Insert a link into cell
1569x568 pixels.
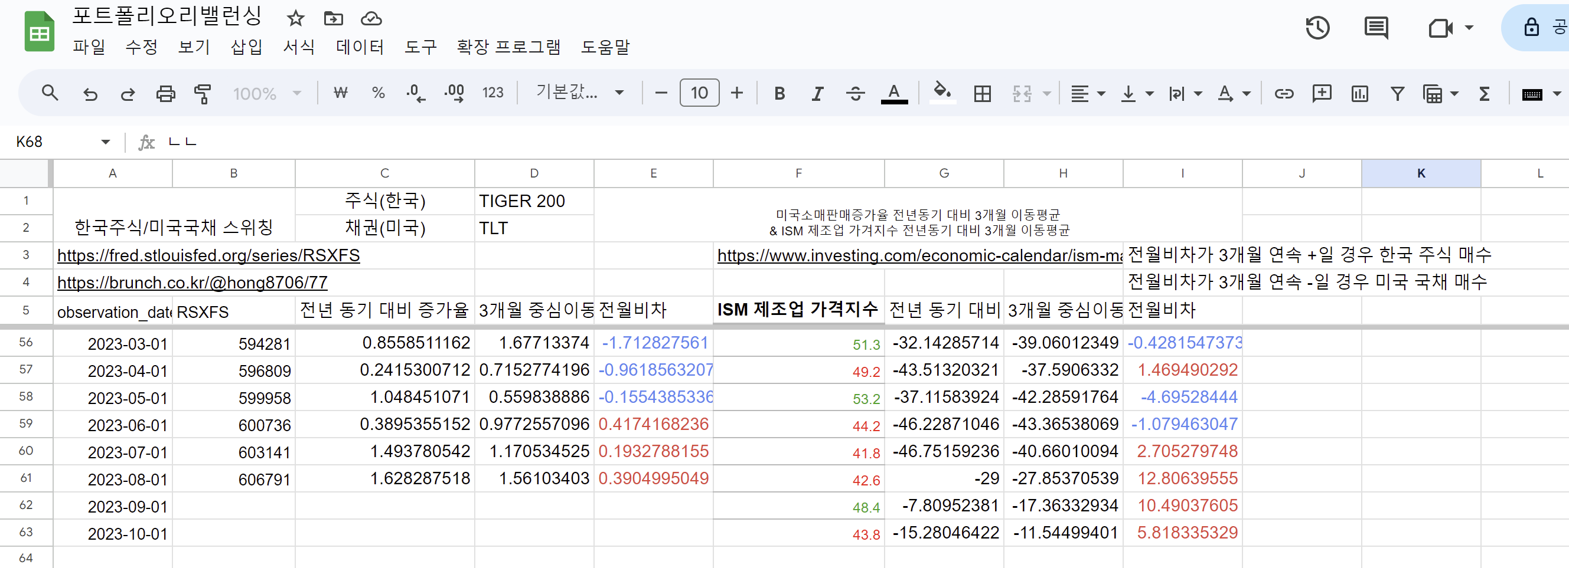[x=1284, y=94]
